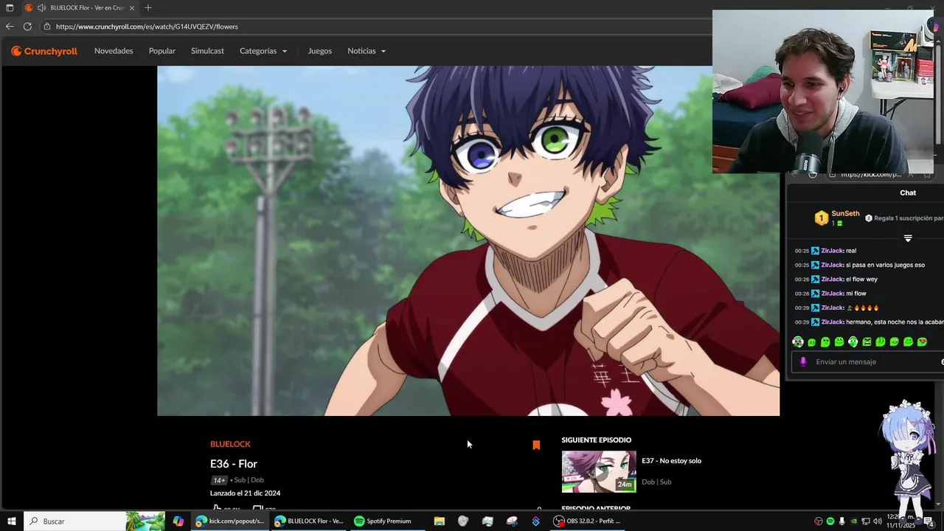The height and width of the screenshot is (531, 944).
Task: Click ZirJack's 'si pasa en varios juegos' message
Action: point(859,265)
